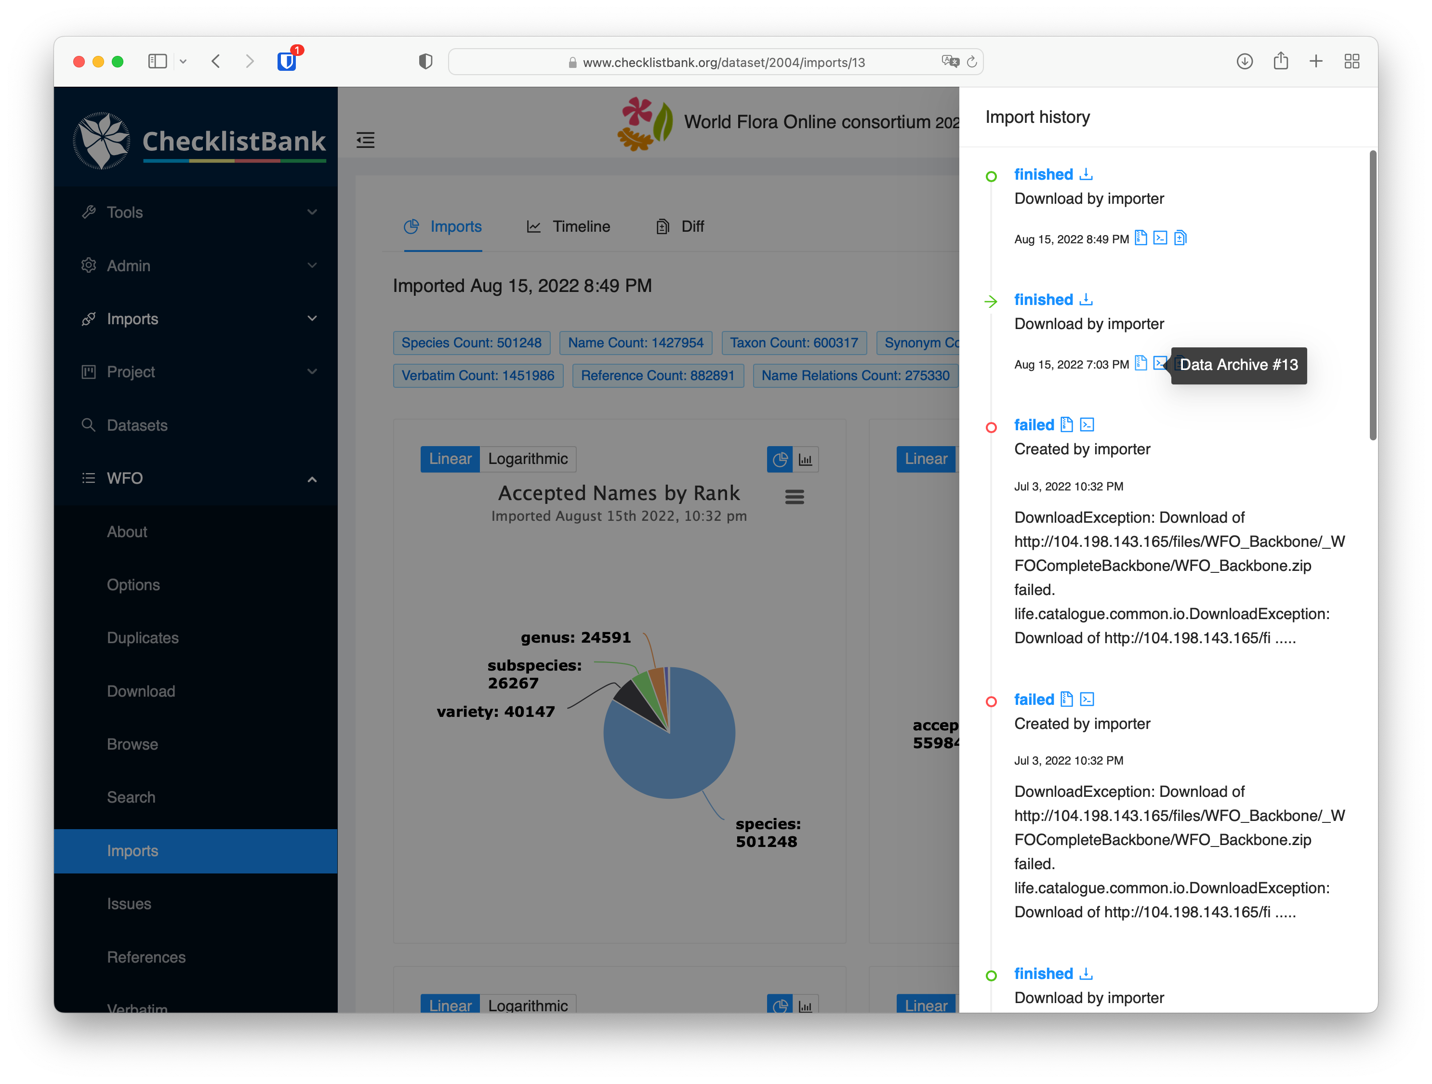
Task: Open the first failed import link
Action: (x=1034, y=424)
